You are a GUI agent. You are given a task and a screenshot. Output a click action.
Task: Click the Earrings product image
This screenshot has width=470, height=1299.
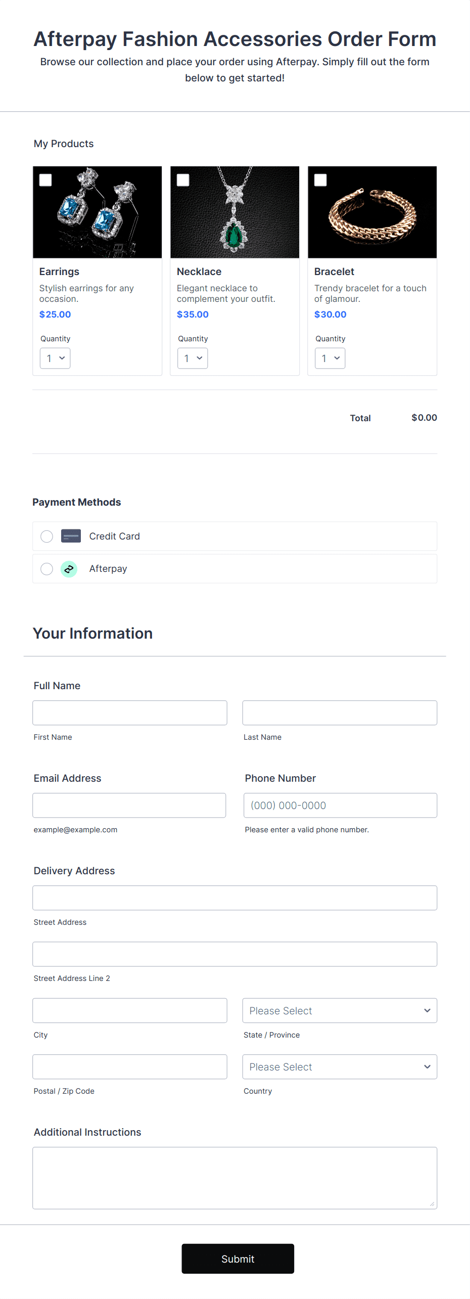point(98,212)
